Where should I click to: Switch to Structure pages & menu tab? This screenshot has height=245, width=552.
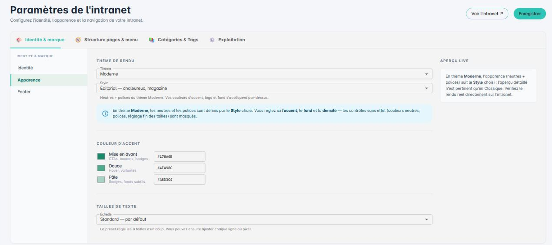click(106, 40)
